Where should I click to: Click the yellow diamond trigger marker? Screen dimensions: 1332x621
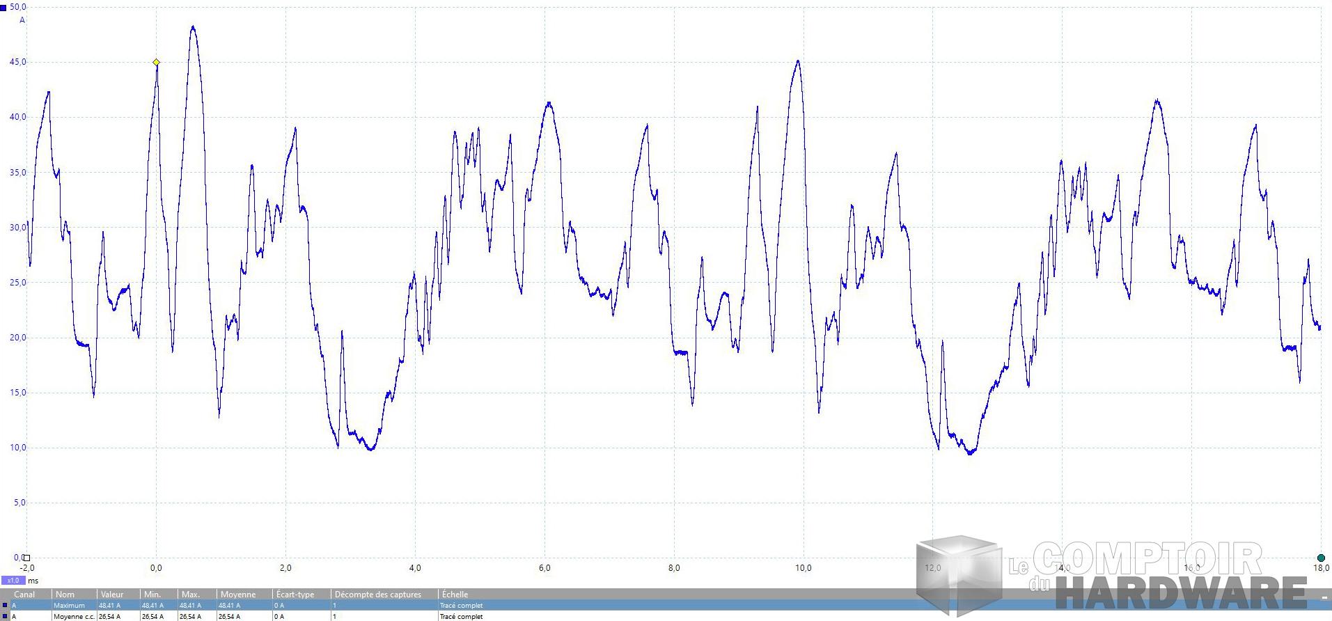click(x=156, y=62)
